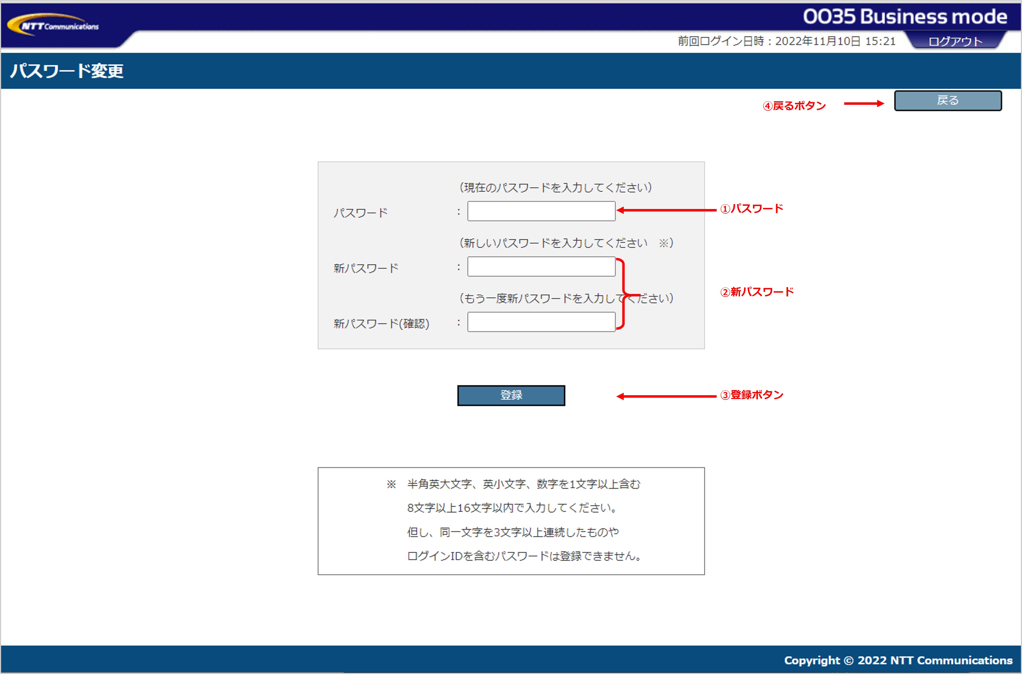The image size is (1022, 674).
Task: Focus the 新パスワード(確認) confirmation field
Action: (x=541, y=322)
